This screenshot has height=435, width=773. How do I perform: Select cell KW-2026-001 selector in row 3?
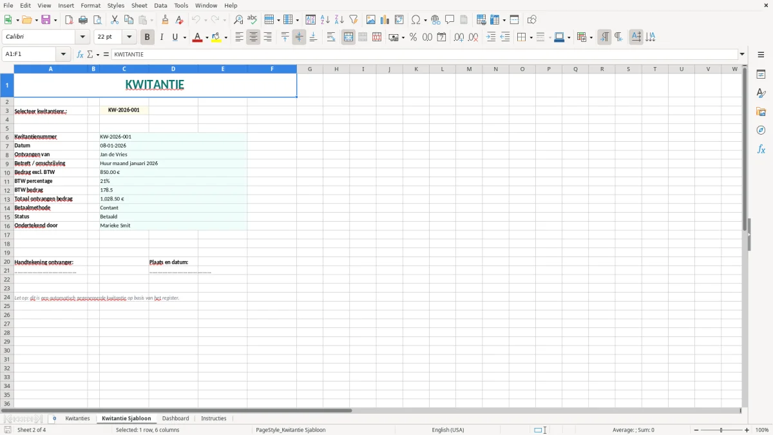124,110
